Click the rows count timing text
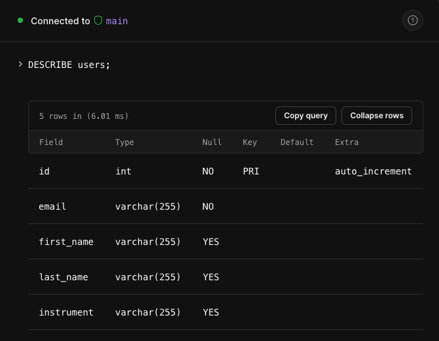The image size is (439, 341). pyautogui.click(x=84, y=116)
